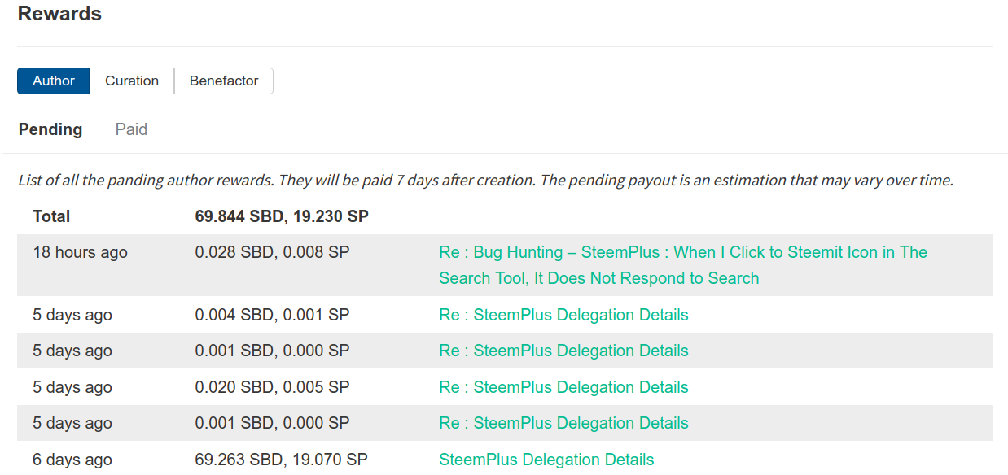
Task: Click the Rewards page heading
Action: pyautogui.click(x=59, y=14)
